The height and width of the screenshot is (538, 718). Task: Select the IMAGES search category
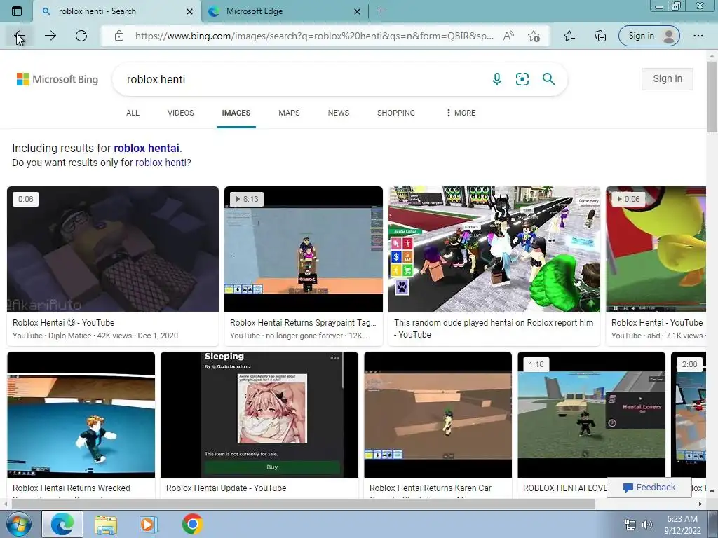[236, 113]
